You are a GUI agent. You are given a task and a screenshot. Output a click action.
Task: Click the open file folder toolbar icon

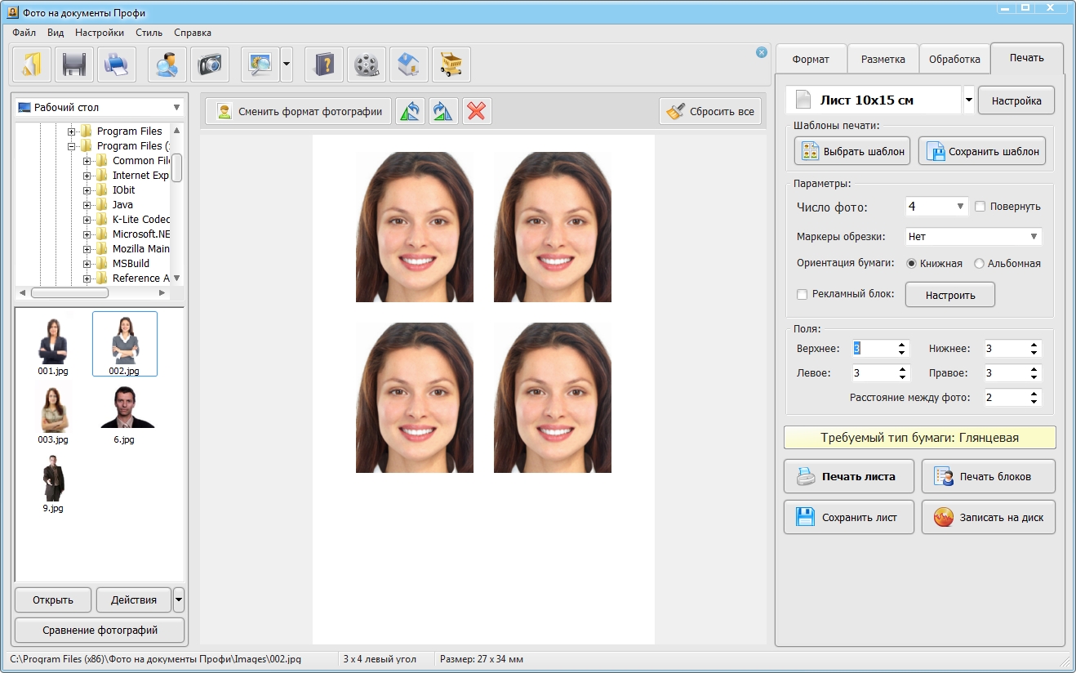coord(32,65)
